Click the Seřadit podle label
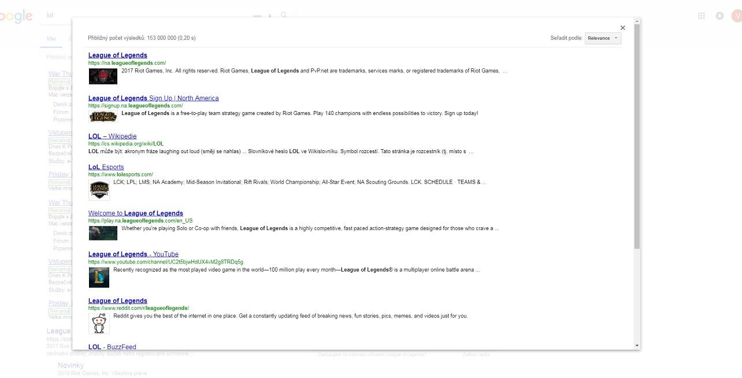Image resolution: width=742 pixels, height=378 pixels. tap(566, 38)
